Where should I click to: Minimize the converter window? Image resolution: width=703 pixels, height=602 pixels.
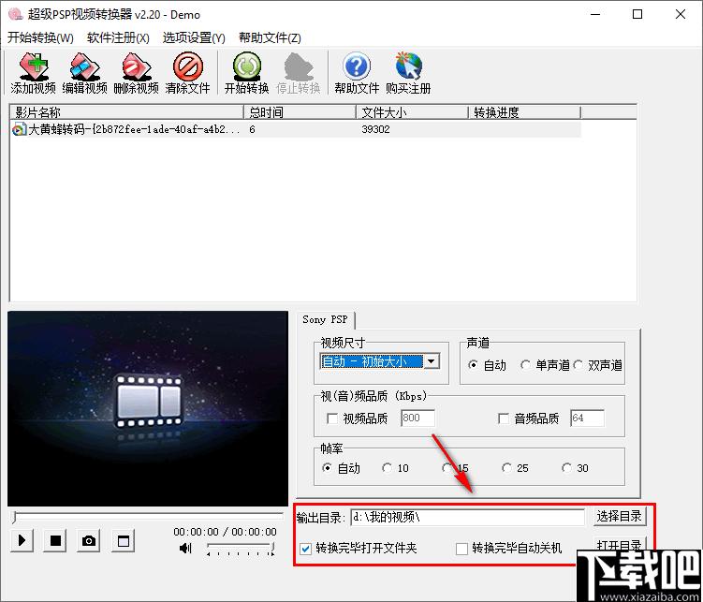point(595,14)
